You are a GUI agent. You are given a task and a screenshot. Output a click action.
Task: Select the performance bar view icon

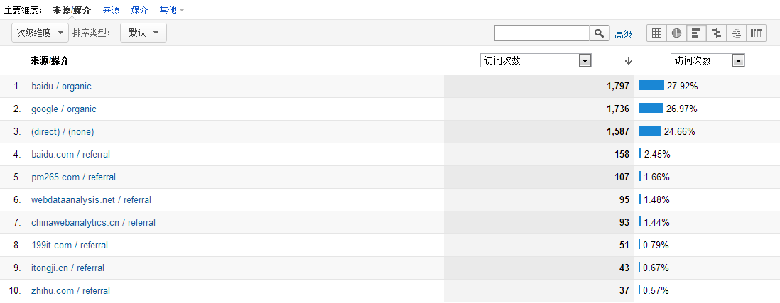pyautogui.click(x=696, y=33)
